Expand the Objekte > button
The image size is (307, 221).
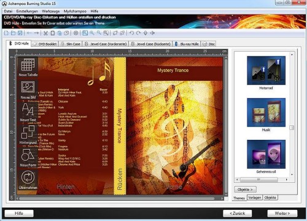(245, 190)
